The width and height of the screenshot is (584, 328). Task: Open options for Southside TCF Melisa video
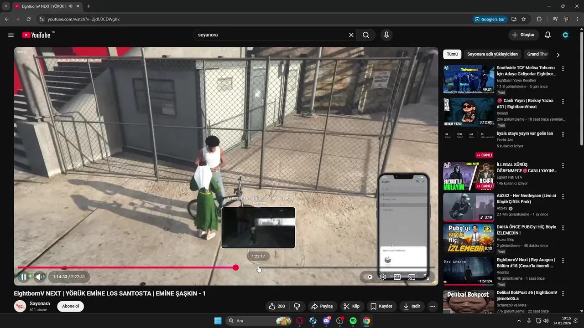point(563,69)
